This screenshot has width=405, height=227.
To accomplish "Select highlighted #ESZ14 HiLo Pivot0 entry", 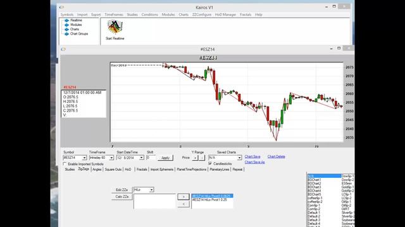I will [213, 196].
